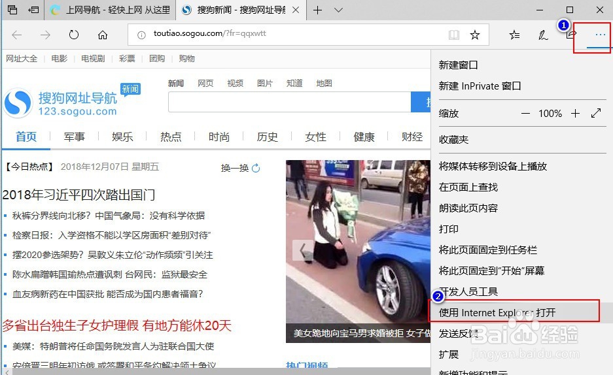The height and width of the screenshot is (375, 613).
Task: Open the 网址大全 link
Action: [x=22, y=59]
